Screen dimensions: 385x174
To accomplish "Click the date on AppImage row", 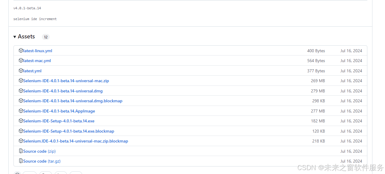I will pyautogui.click(x=351, y=111).
